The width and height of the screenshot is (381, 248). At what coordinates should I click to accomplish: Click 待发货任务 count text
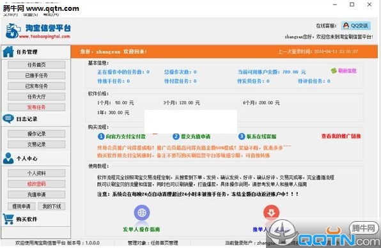tap(253, 81)
